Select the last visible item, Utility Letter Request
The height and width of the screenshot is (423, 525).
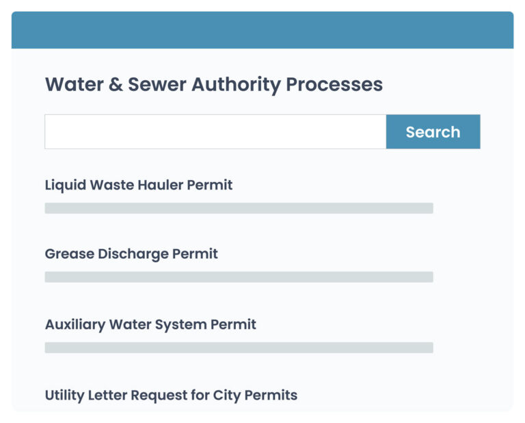[x=171, y=395]
